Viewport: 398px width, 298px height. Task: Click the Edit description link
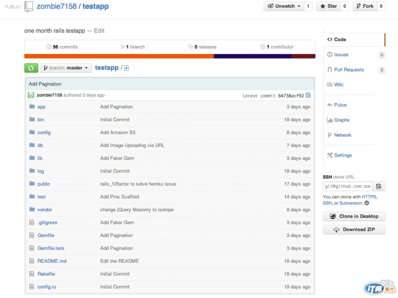99,31
